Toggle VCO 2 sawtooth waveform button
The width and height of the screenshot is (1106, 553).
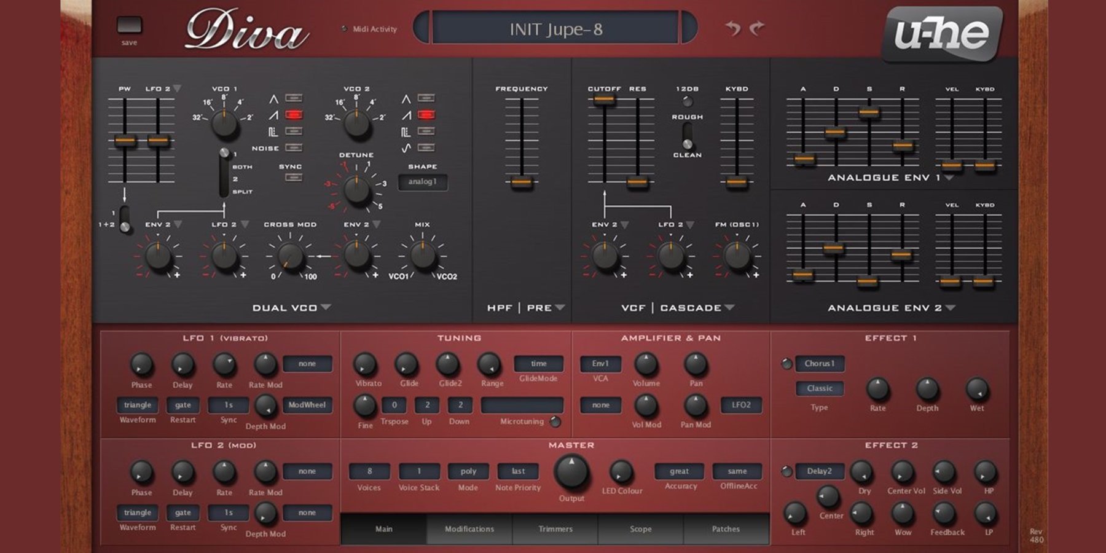click(x=426, y=115)
